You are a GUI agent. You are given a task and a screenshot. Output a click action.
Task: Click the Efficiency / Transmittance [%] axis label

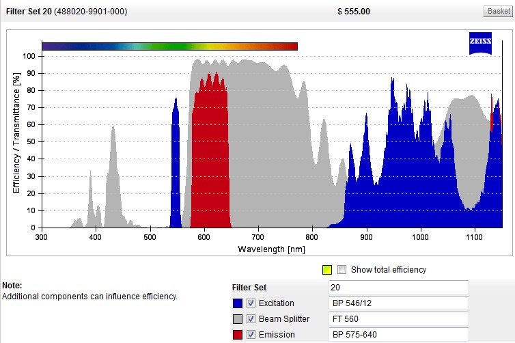(16, 133)
